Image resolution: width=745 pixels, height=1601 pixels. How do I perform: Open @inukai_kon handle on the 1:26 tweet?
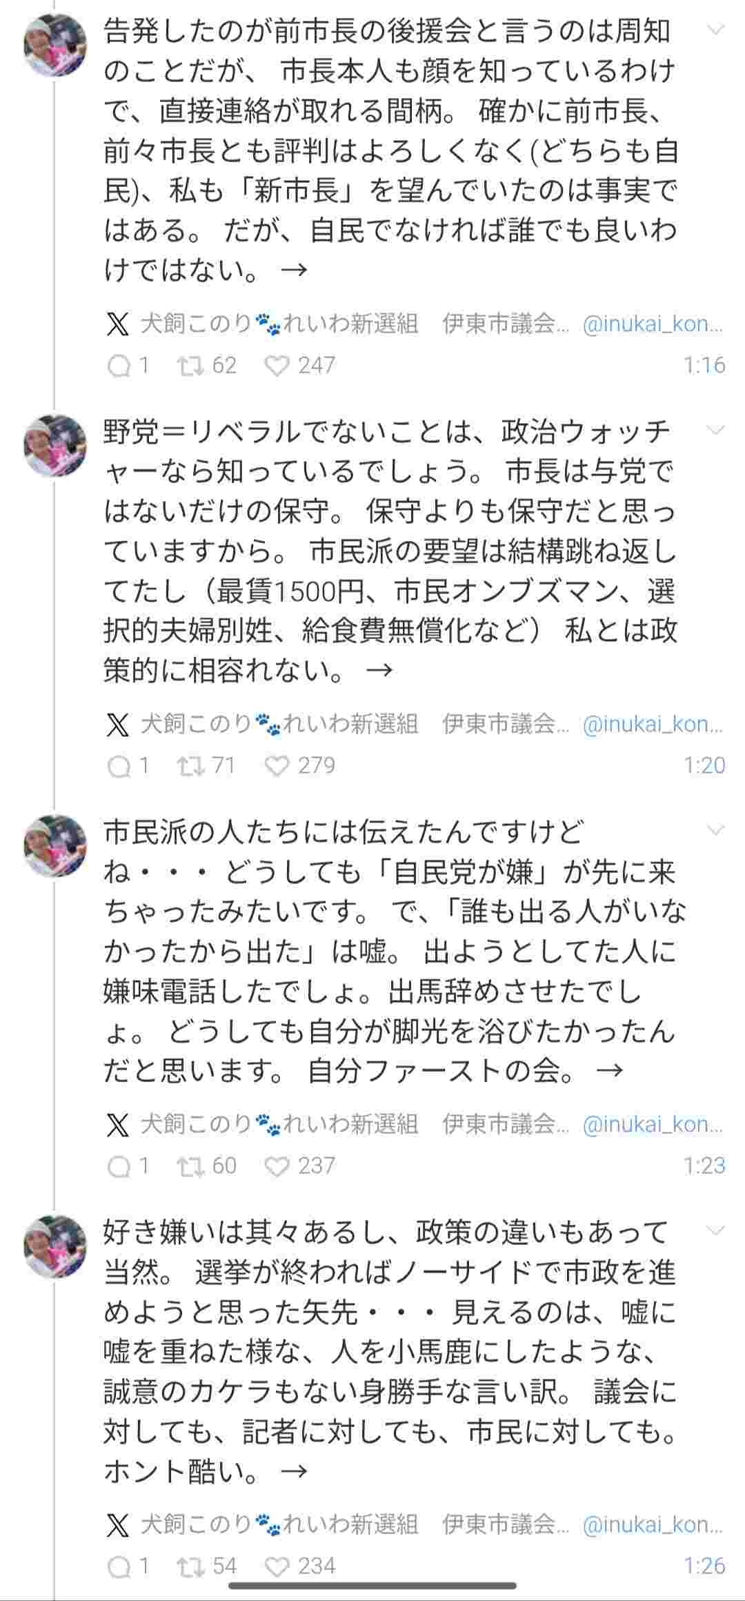(x=653, y=1525)
